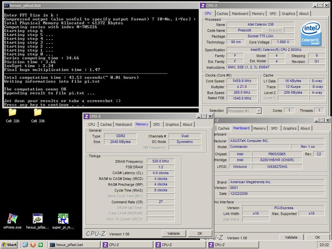Open the Windows Start menu
332x249 pixels.
(9, 245)
